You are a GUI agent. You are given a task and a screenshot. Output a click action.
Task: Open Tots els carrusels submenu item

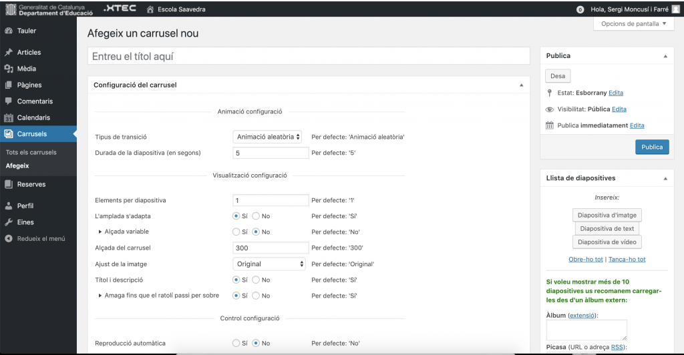[x=31, y=152]
